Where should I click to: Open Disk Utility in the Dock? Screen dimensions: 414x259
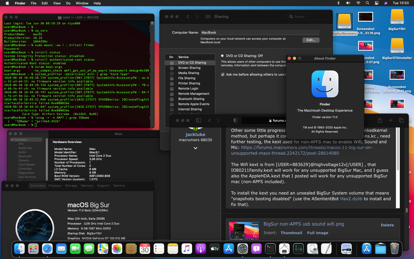pos(312,249)
